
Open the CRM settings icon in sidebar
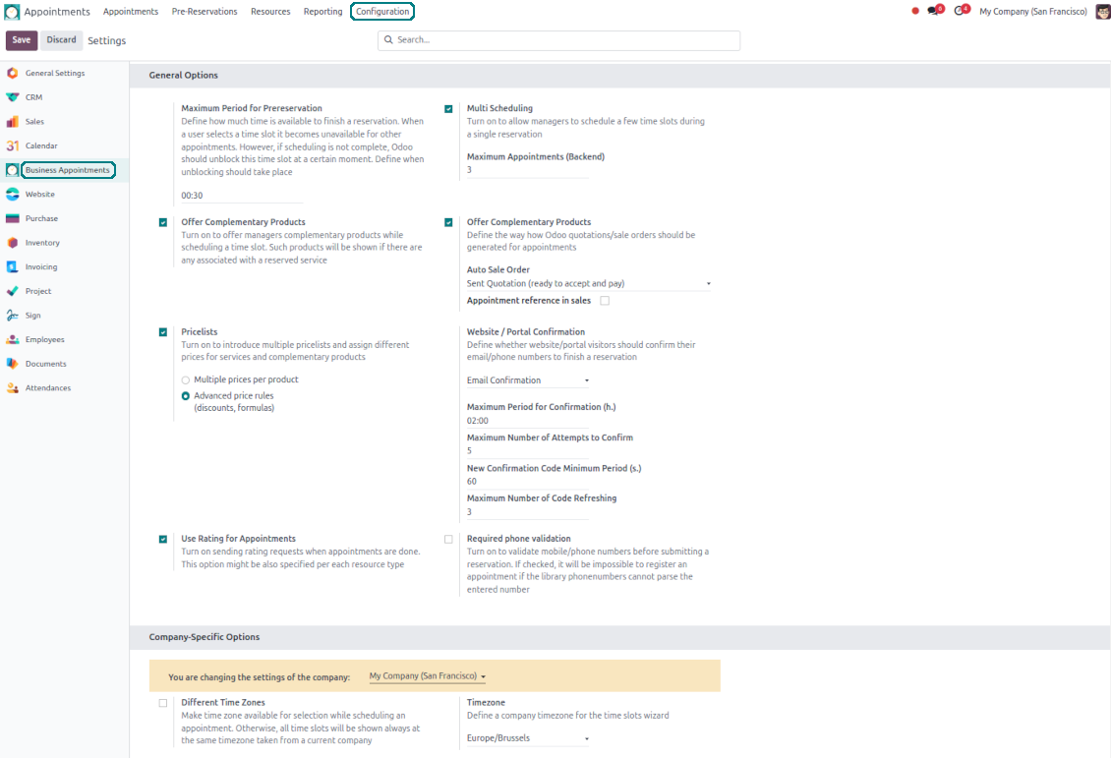[x=12, y=97]
